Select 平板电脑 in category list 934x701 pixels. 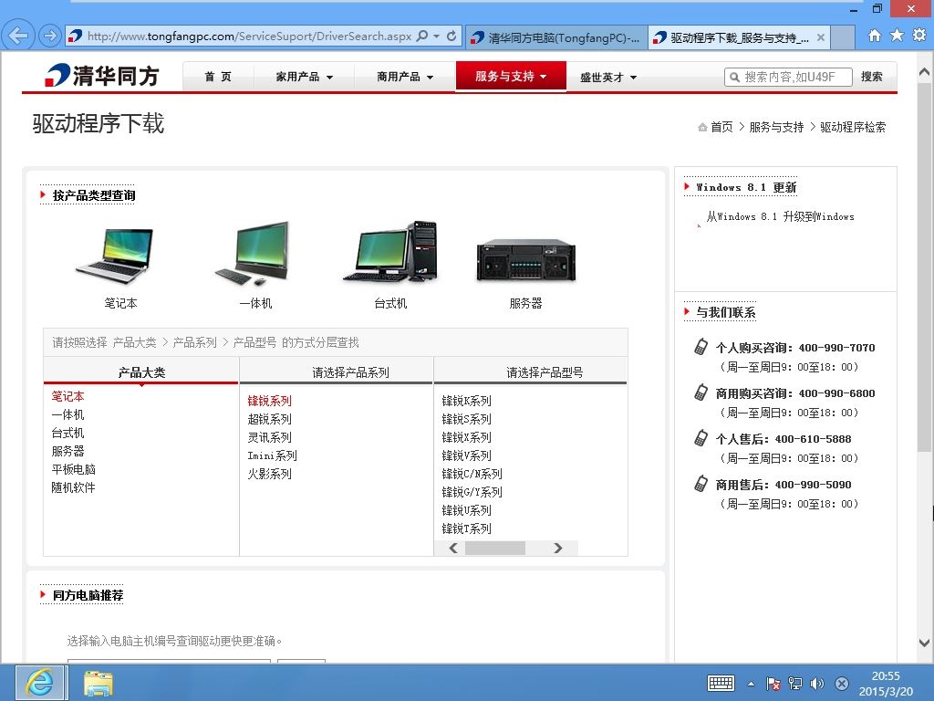coord(73,469)
